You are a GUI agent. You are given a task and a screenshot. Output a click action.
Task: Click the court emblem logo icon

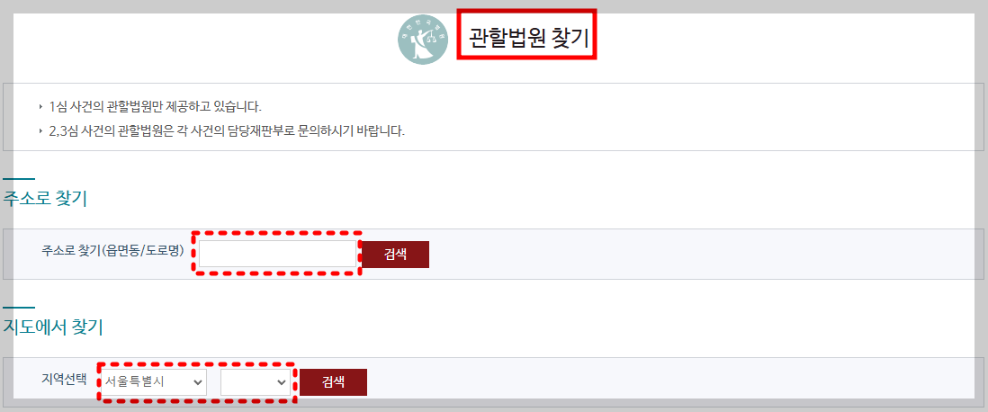pyautogui.click(x=423, y=40)
